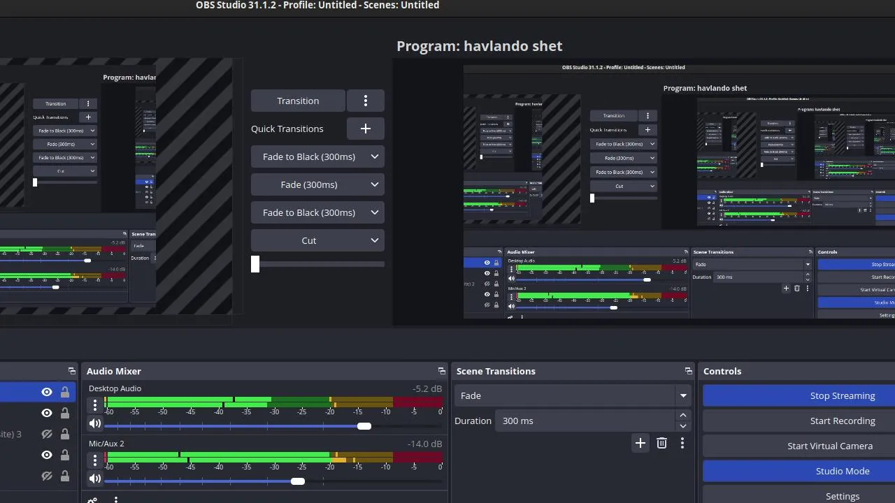The height and width of the screenshot is (503, 895).
Task: Mute Desktop Audio via speaker icon
Action: (x=95, y=423)
